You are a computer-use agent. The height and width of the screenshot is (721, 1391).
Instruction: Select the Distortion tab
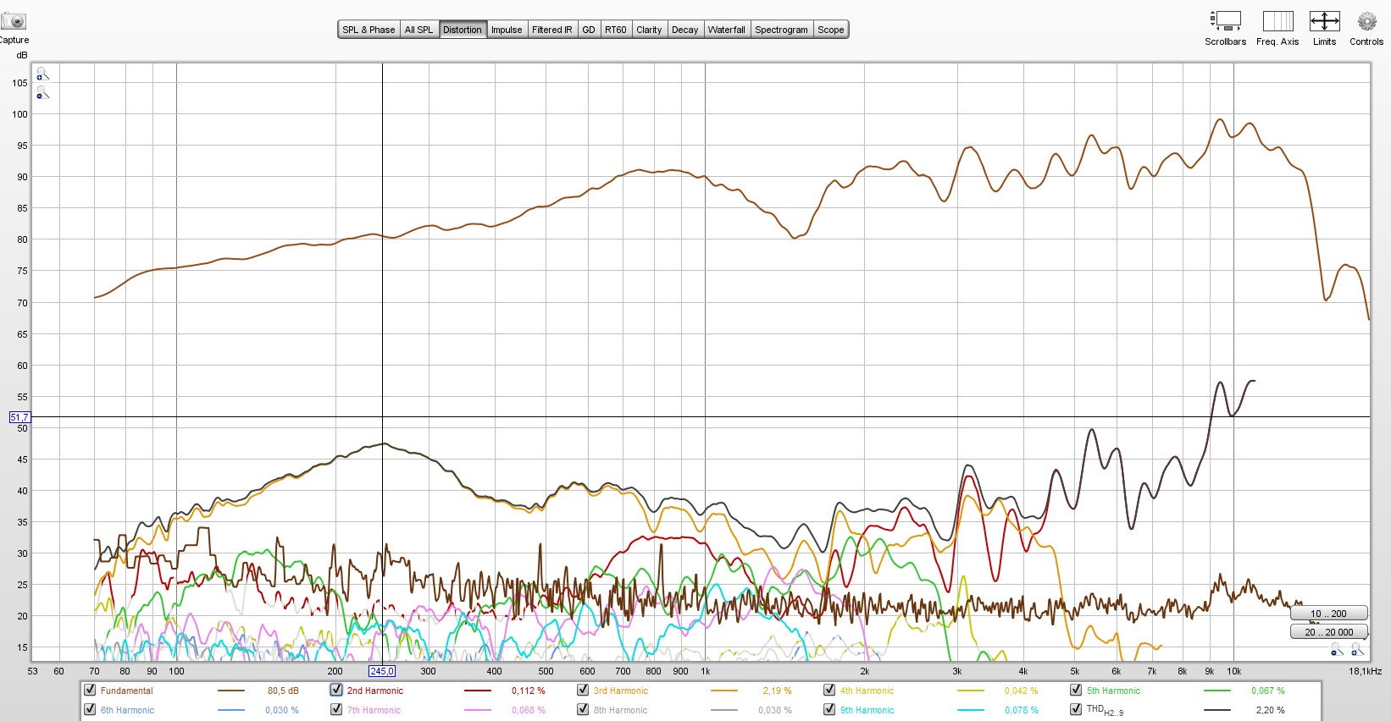point(463,30)
